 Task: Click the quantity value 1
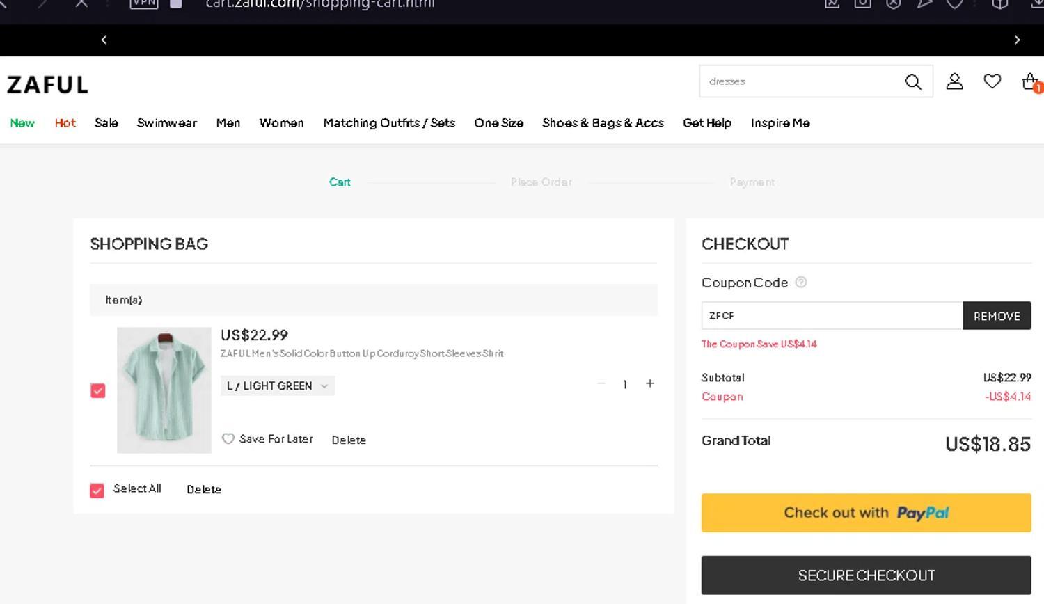click(x=625, y=384)
